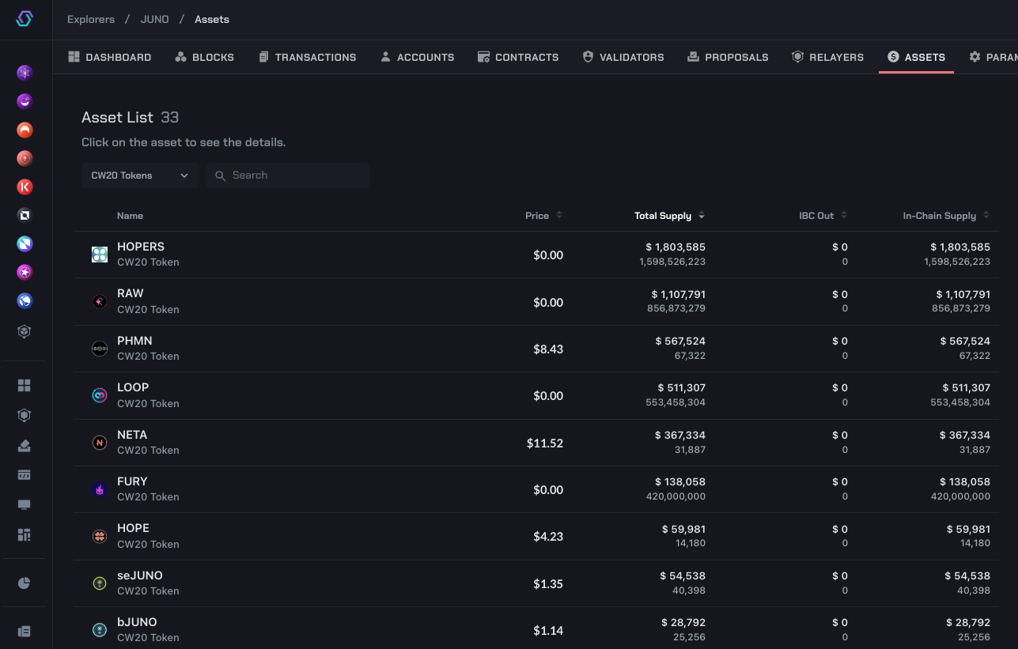1018x649 pixels.
Task: Open the red Kava K chain icon
Action: click(25, 187)
